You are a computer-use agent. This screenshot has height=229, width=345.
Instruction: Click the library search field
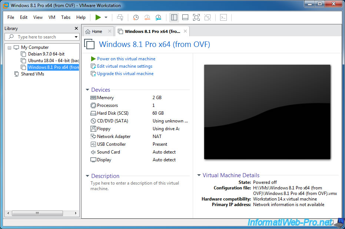pos(42,37)
